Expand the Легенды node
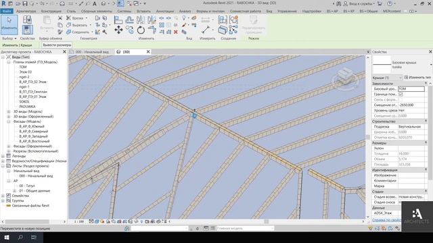 point(3,156)
